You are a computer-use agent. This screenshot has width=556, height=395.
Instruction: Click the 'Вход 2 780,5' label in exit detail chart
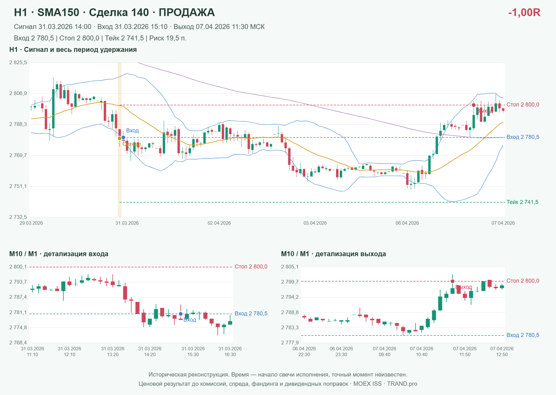(523, 335)
